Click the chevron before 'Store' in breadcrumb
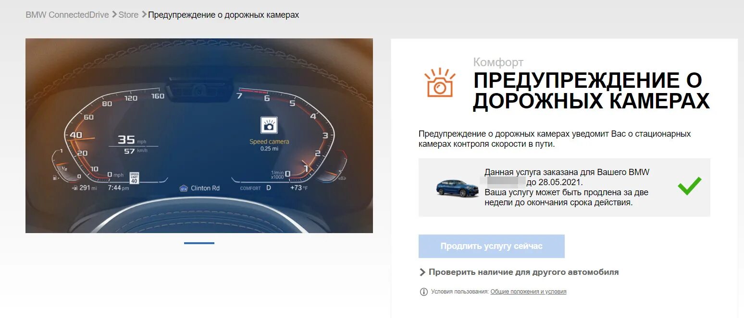The width and height of the screenshot is (744, 318). click(x=114, y=14)
